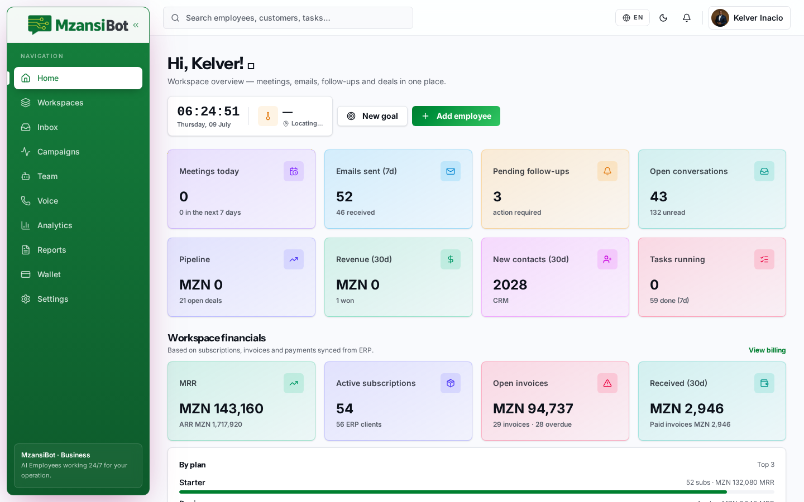The image size is (804, 502).
Task: Click the warning icon on Open invoices
Action: pos(607,383)
